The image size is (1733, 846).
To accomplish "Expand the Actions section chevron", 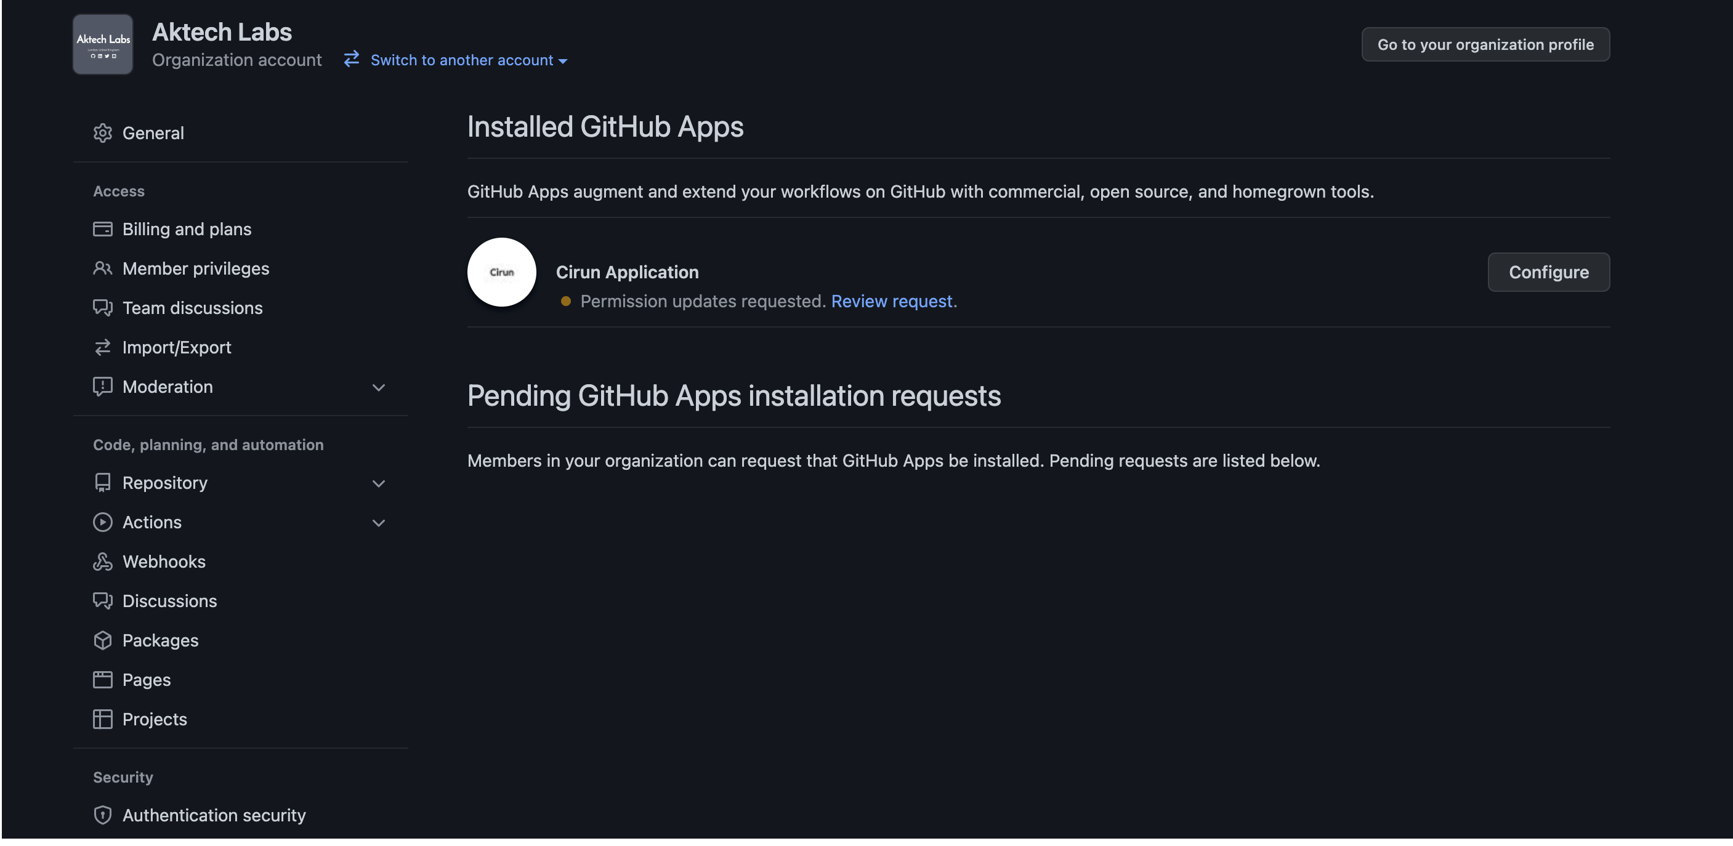I will (x=379, y=523).
